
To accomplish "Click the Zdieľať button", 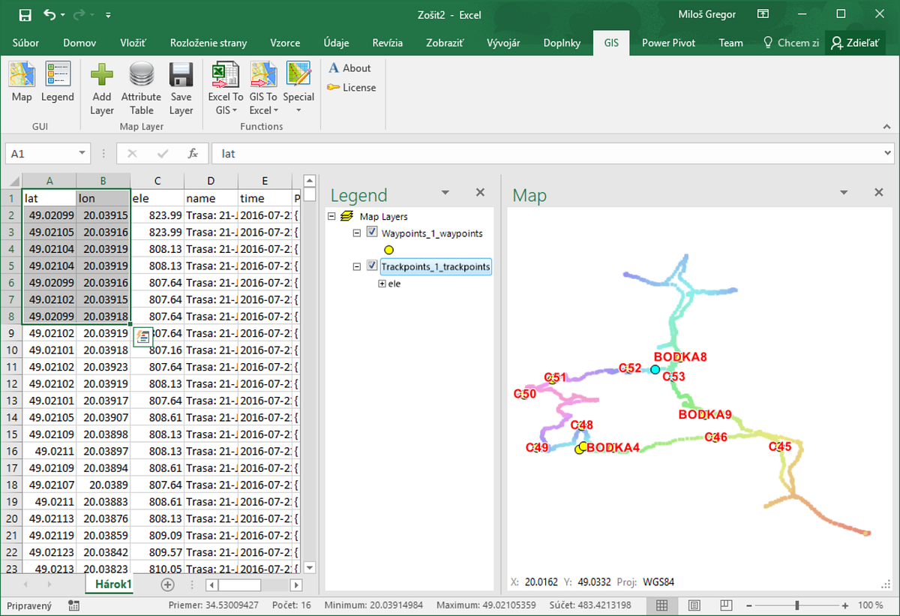I will point(855,43).
